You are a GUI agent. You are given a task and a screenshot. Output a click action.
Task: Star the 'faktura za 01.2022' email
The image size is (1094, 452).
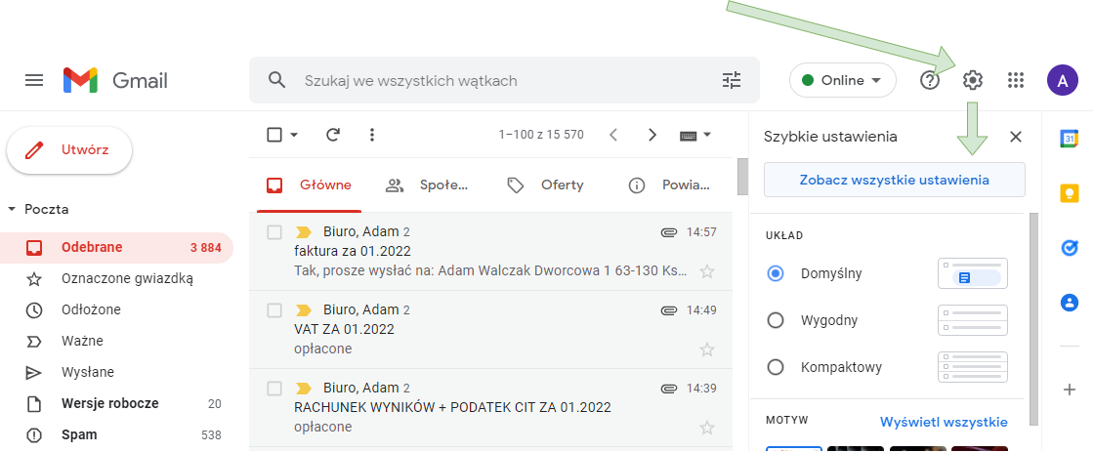(x=707, y=270)
